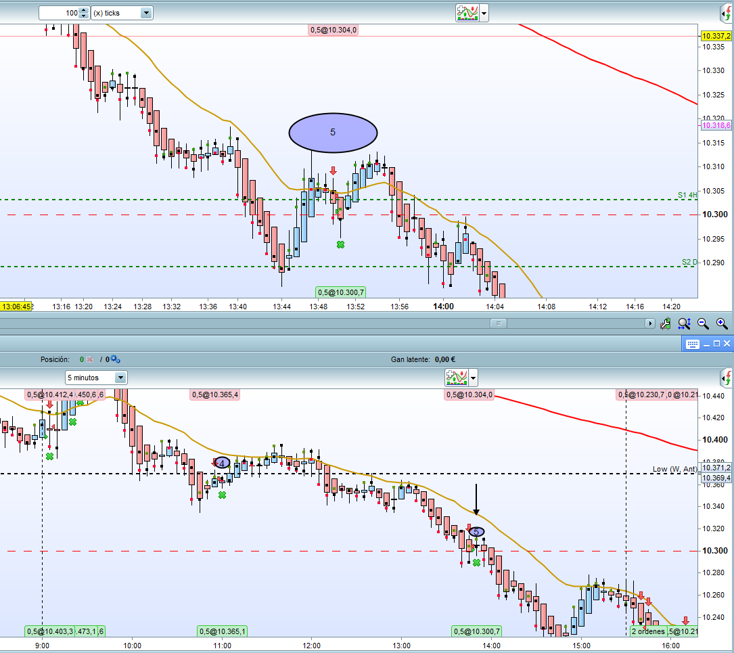Click the keyboard icon in the lower window title bar
This screenshot has width=734, height=653.
[x=692, y=344]
